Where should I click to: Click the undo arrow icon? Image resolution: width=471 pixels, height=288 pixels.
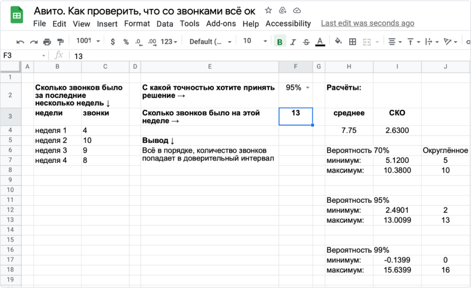(20, 42)
